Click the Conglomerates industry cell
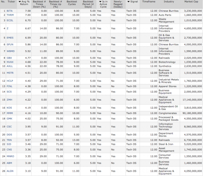 tap(168, 113)
